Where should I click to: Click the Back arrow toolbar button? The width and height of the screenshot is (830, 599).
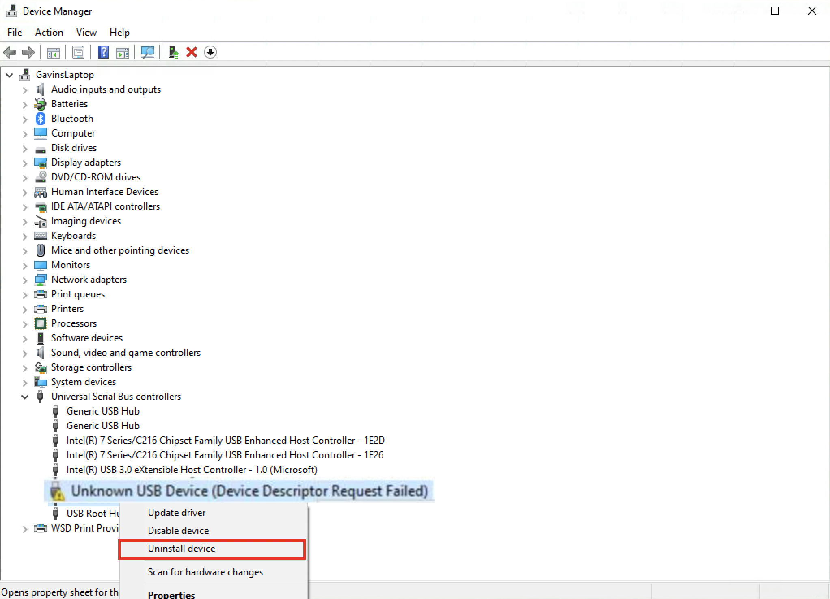pyautogui.click(x=10, y=52)
